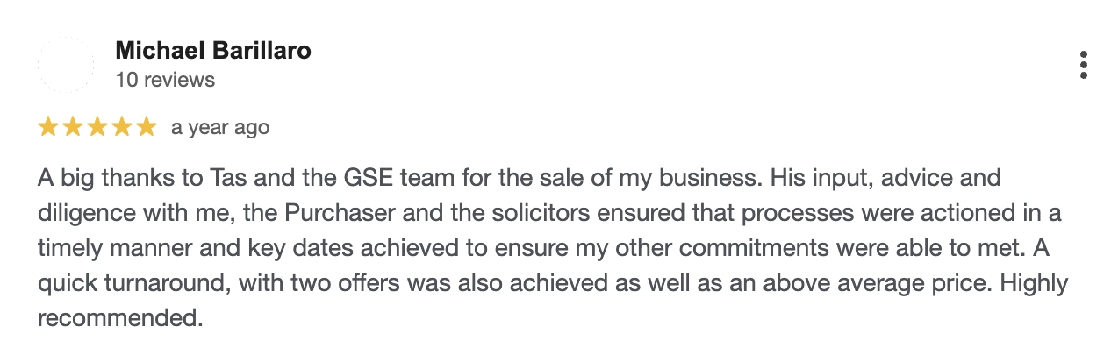The width and height of the screenshot is (1111, 348).
Task: Open the three-dot review options menu
Action: (1084, 65)
